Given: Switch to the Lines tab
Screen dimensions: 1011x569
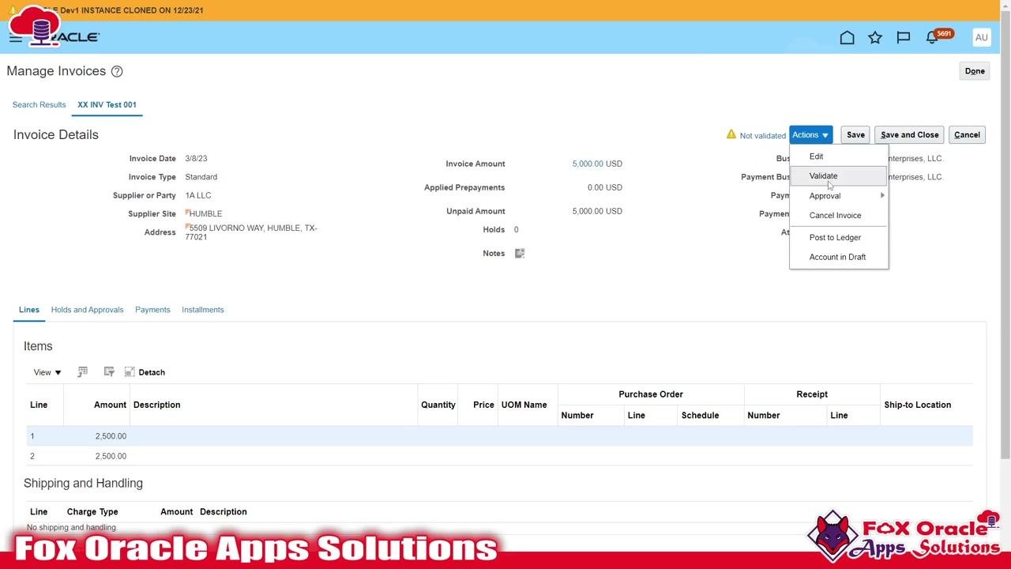Looking at the screenshot, I should click(x=29, y=310).
